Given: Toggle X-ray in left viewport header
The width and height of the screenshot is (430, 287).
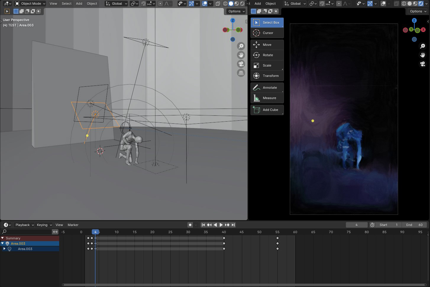Looking at the screenshot, I should pyautogui.click(x=218, y=4).
